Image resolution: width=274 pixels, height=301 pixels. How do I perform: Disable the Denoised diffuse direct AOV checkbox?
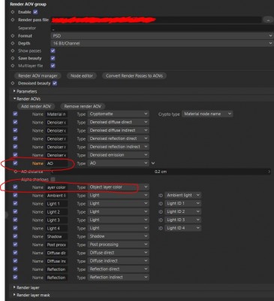point(15,122)
